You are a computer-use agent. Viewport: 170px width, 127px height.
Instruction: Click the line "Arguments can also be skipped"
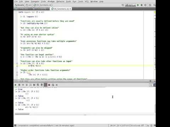[36, 48]
